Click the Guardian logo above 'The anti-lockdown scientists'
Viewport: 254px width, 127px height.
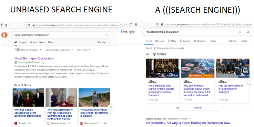tap(187, 82)
